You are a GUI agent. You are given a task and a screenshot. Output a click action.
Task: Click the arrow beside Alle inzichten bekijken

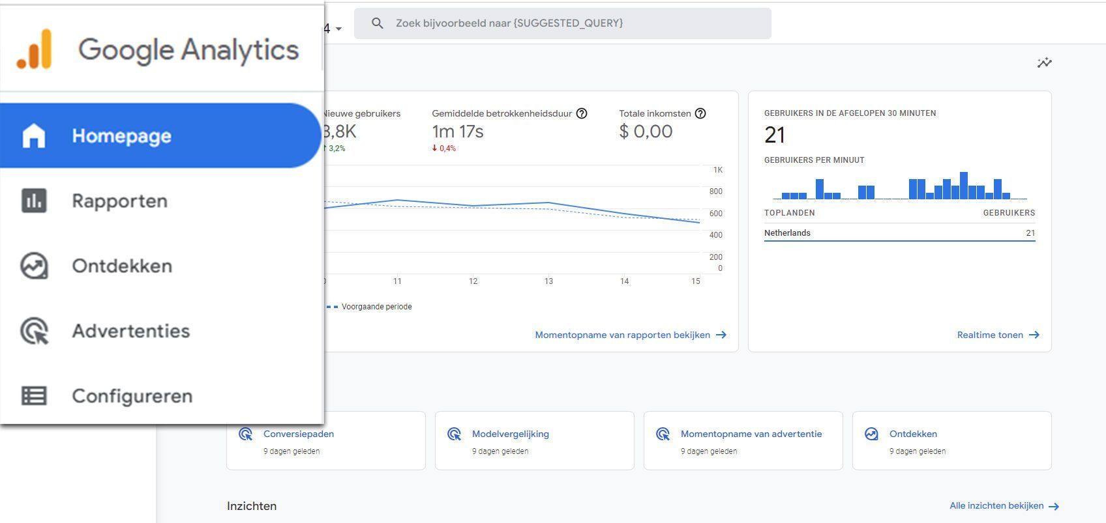(x=1054, y=506)
